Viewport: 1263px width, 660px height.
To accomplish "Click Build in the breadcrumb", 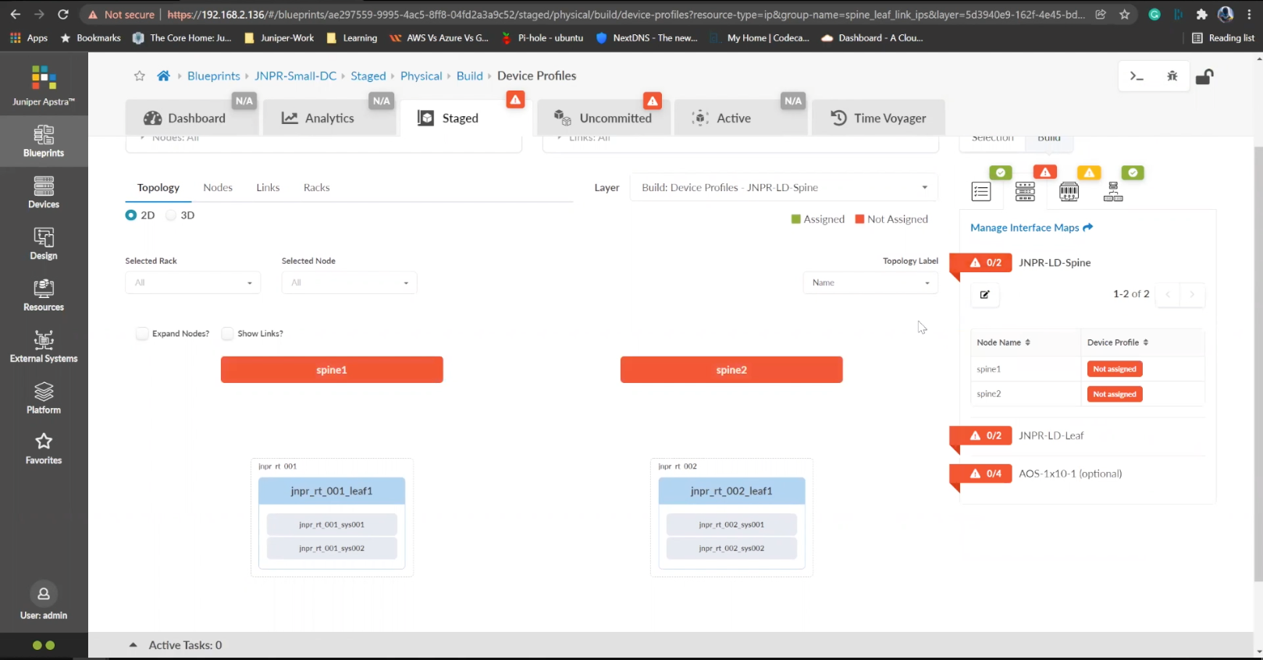I will point(469,76).
